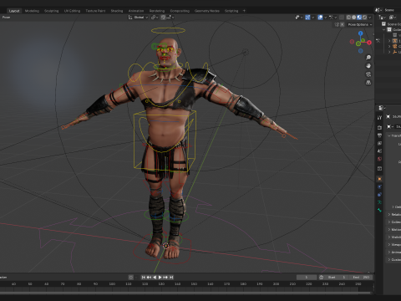Click the End frame field
This screenshot has height=301, width=401.
point(361,278)
